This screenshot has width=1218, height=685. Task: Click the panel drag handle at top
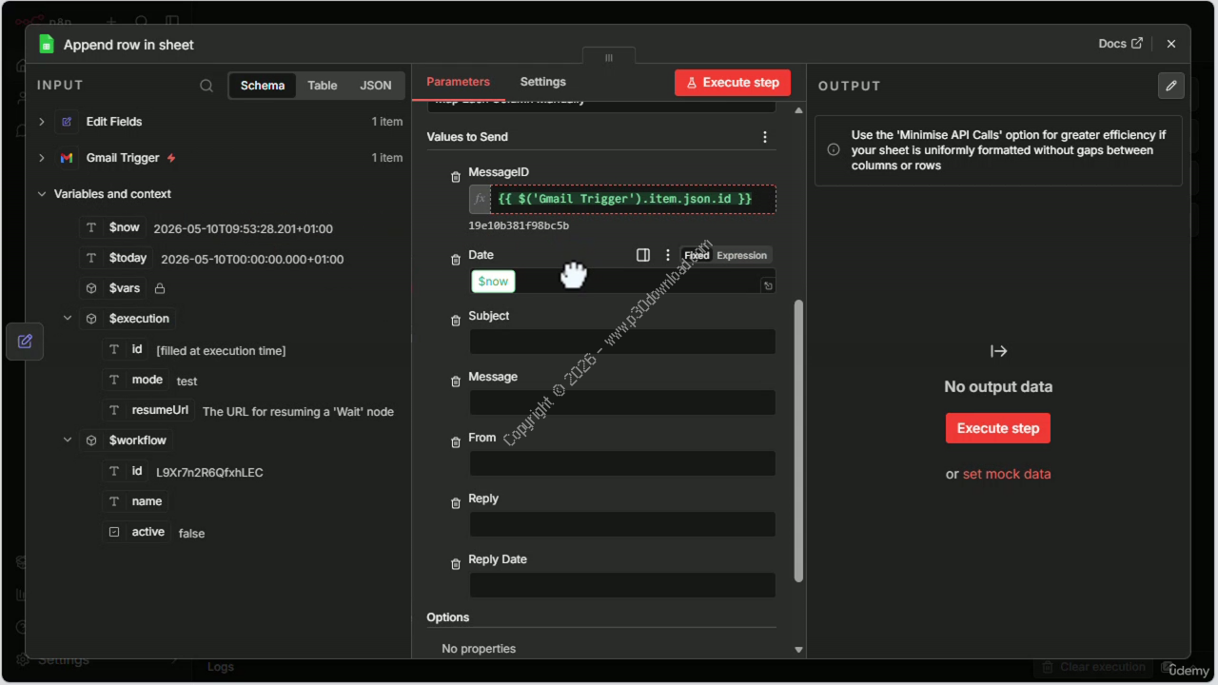click(x=609, y=57)
